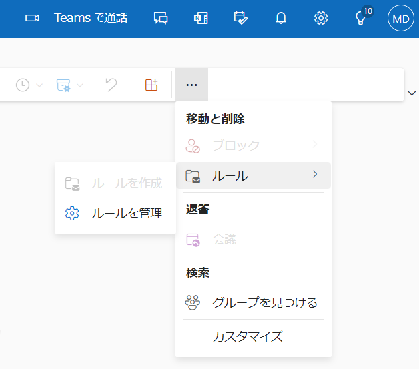Expand the ルール submenu chevron
Viewport: 419px width, 369px height.
(315, 174)
